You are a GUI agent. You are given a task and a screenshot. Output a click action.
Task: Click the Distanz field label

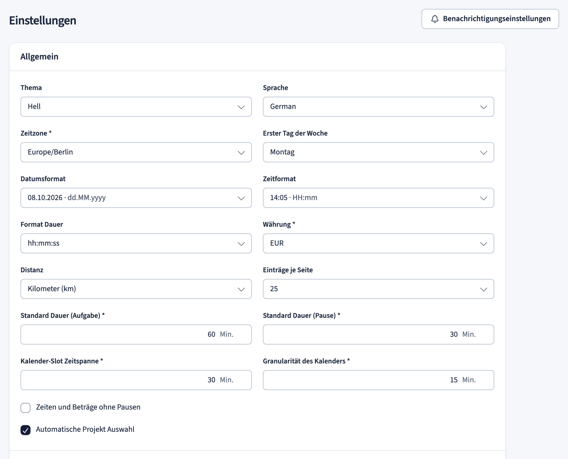(x=32, y=269)
